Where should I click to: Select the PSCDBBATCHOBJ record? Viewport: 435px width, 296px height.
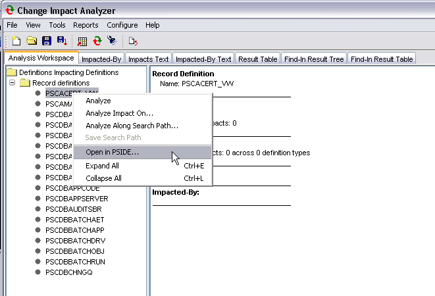tap(75, 251)
